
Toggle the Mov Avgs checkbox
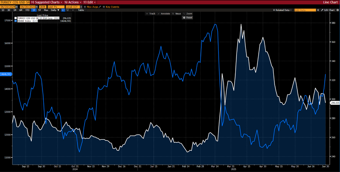coord(85,6)
